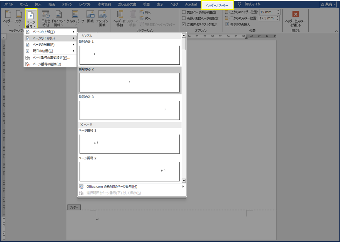340x242 pixels.
Task: Switch to the レイアウト ribbon tab
Action: click(x=85, y=4)
